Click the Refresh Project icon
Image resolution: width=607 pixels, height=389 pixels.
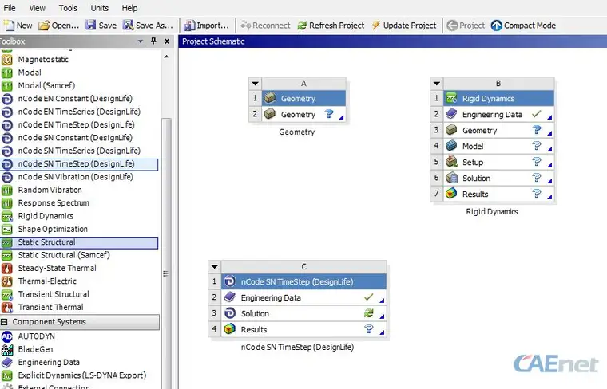pos(302,26)
